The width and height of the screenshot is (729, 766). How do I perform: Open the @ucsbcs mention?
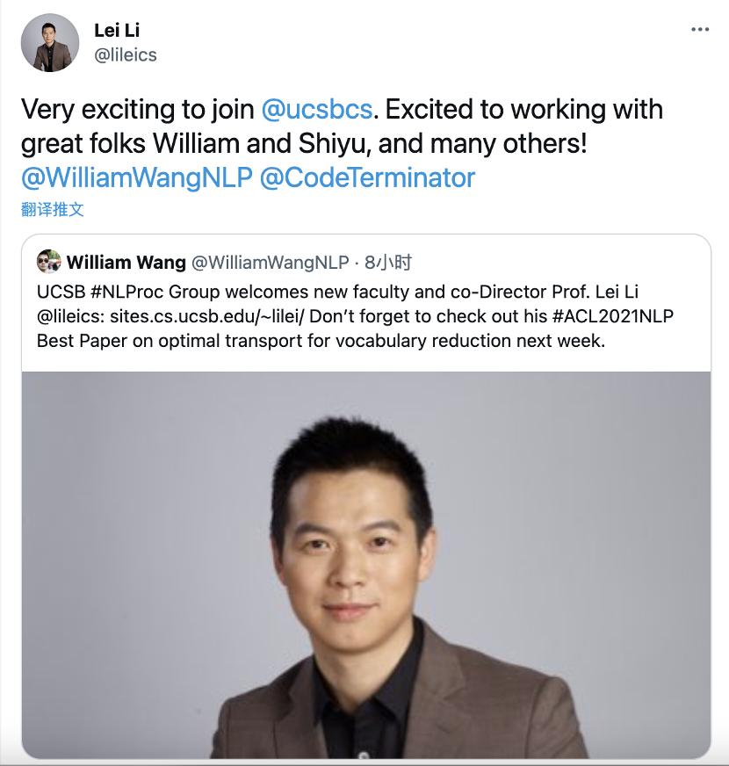coord(316,109)
